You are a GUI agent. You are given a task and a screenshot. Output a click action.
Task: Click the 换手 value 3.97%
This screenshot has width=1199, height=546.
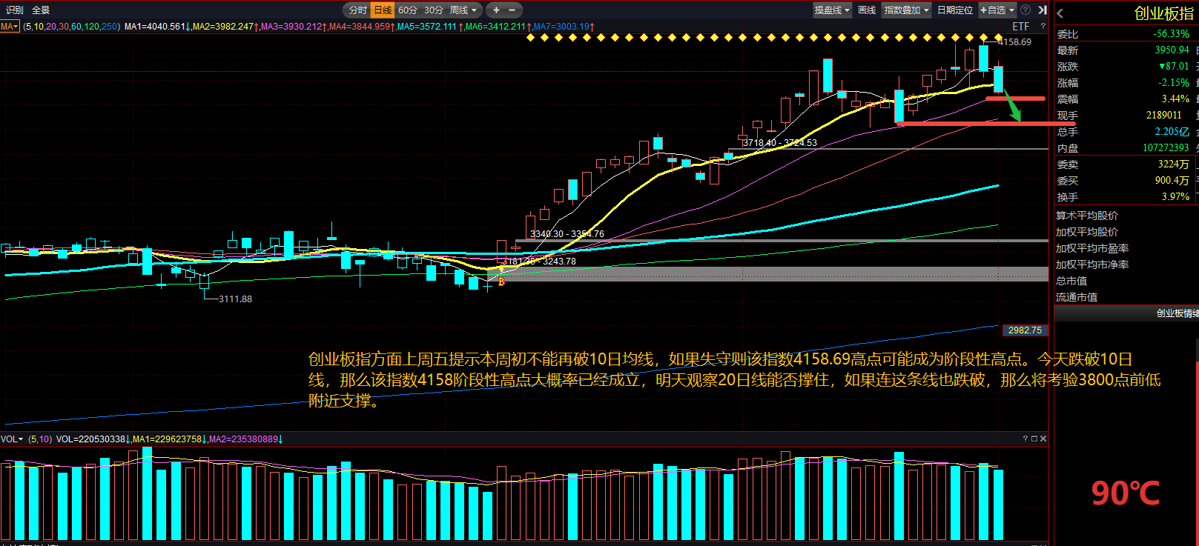(x=1175, y=197)
